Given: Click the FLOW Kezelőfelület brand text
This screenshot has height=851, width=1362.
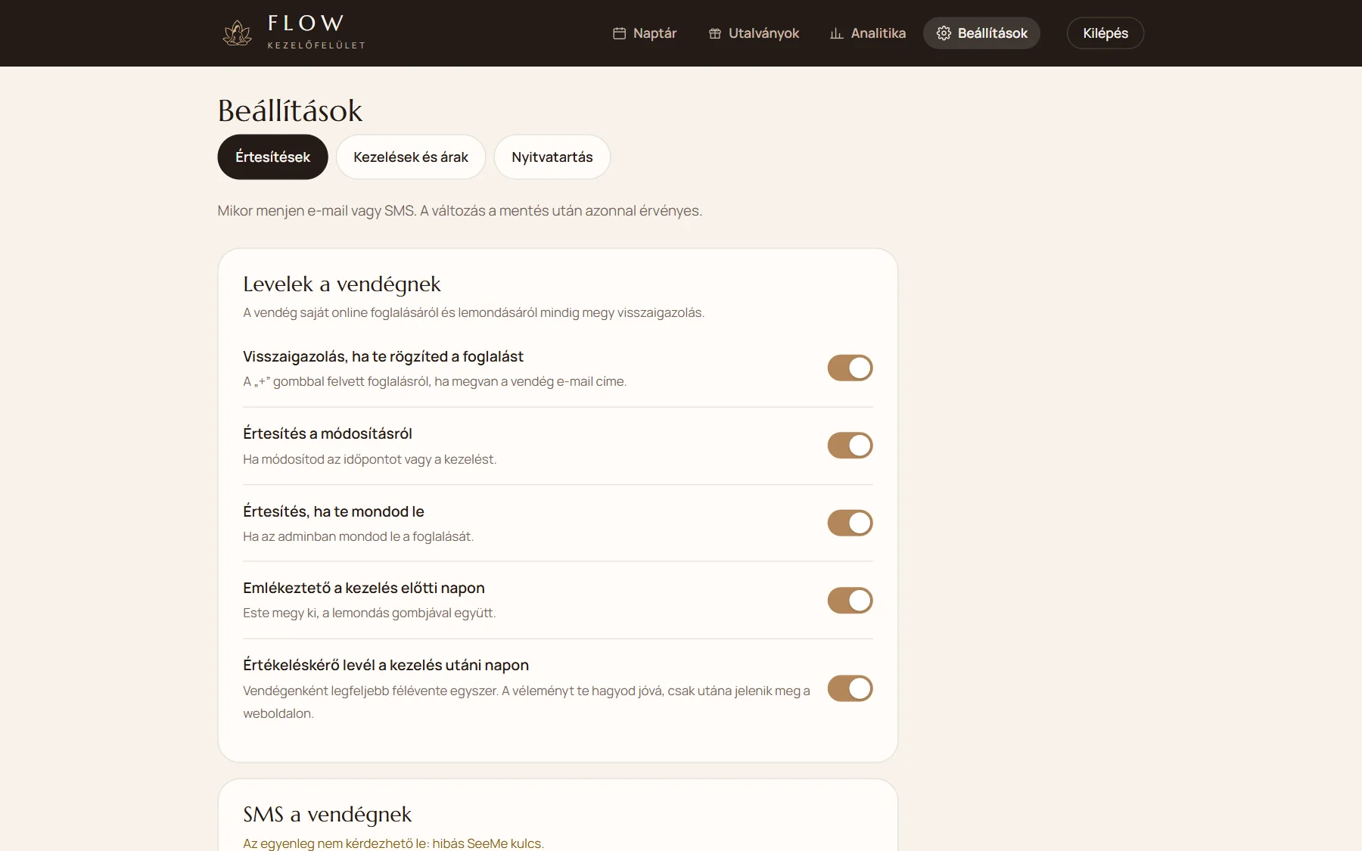Looking at the screenshot, I should click(x=316, y=32).
